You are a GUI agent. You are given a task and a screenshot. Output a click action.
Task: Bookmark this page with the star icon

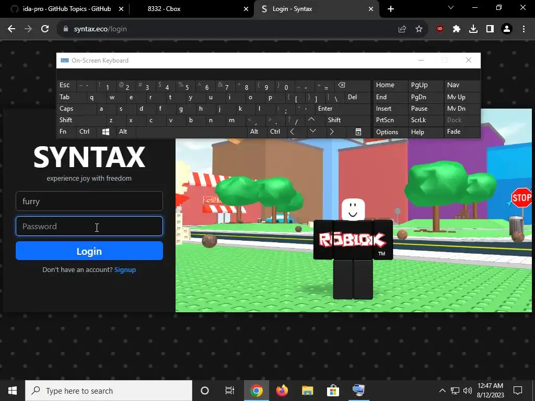419,29
